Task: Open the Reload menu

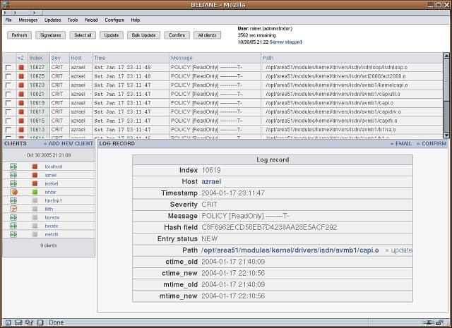Action: click(91, 20)
